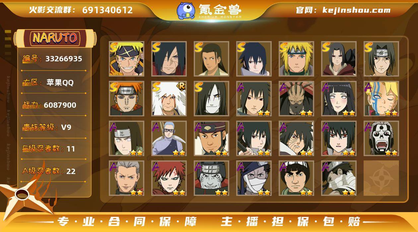Click the Hinata A-rank portrait
This screenshot has height=232, width=418.
(339, 98)
